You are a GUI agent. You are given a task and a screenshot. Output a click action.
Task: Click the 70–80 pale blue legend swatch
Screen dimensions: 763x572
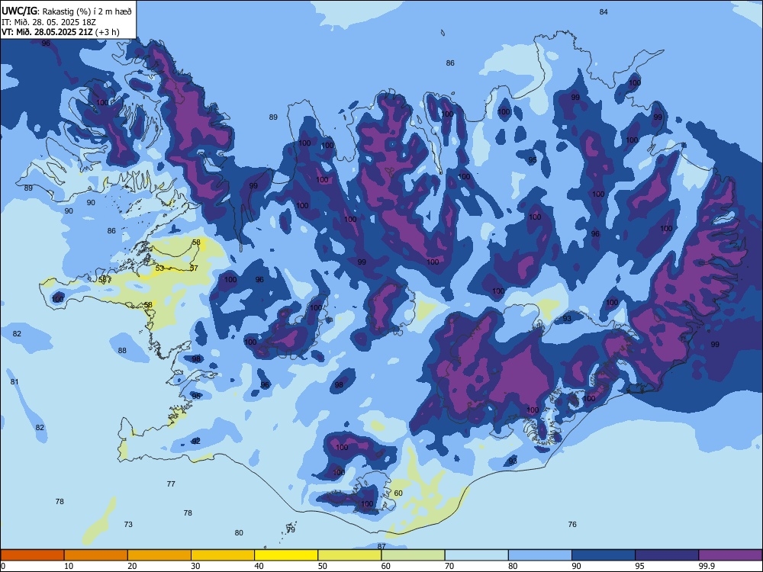point(477,555)
